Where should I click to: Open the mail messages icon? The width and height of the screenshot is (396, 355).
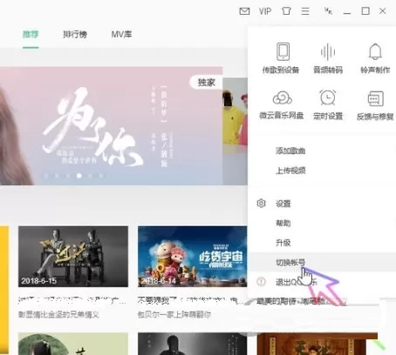pos(244,11)
